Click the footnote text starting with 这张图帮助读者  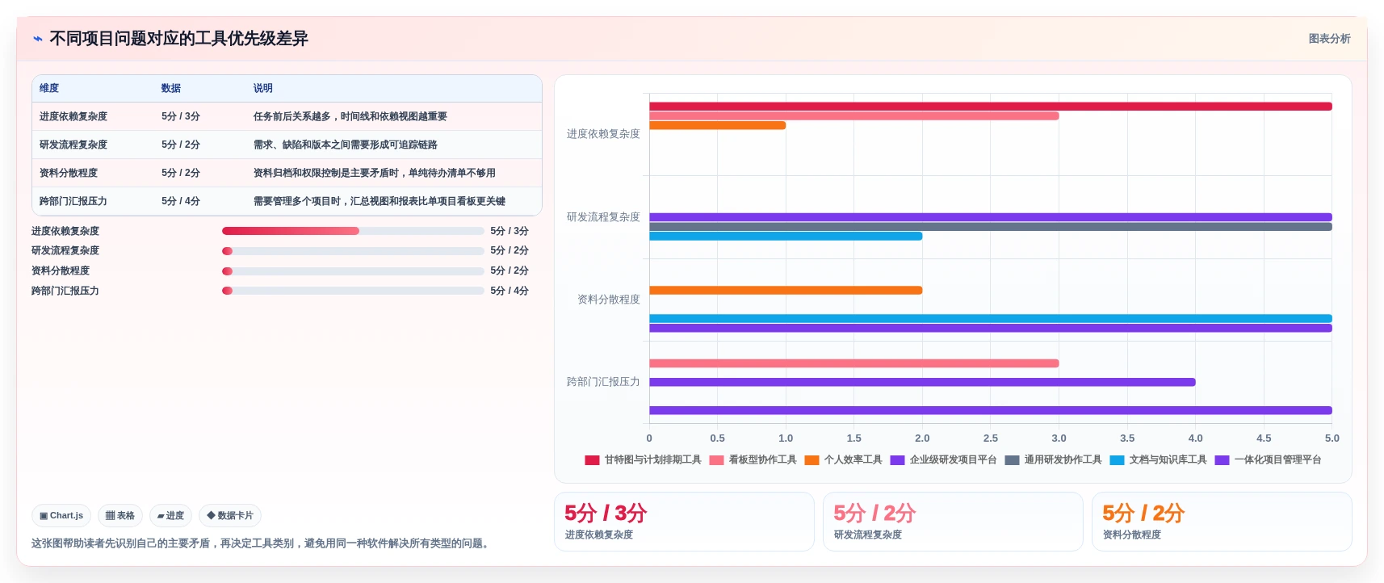[262, 543]
